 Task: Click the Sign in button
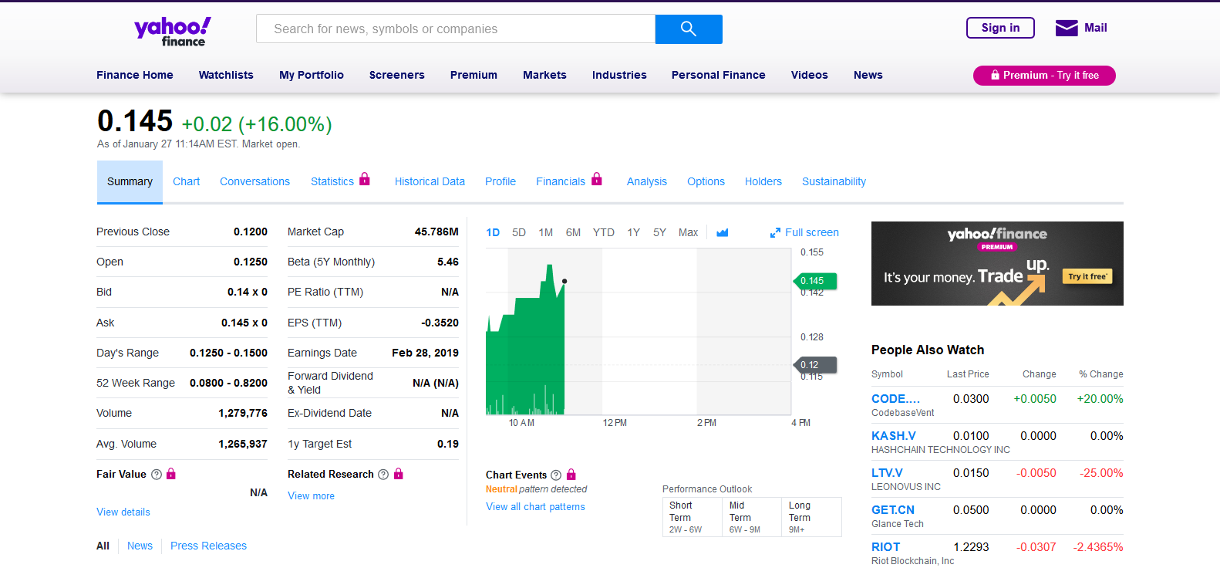1000,28
